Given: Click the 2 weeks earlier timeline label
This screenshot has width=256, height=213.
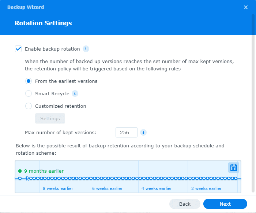Looking at the screenshot, I should click(206, 188).
